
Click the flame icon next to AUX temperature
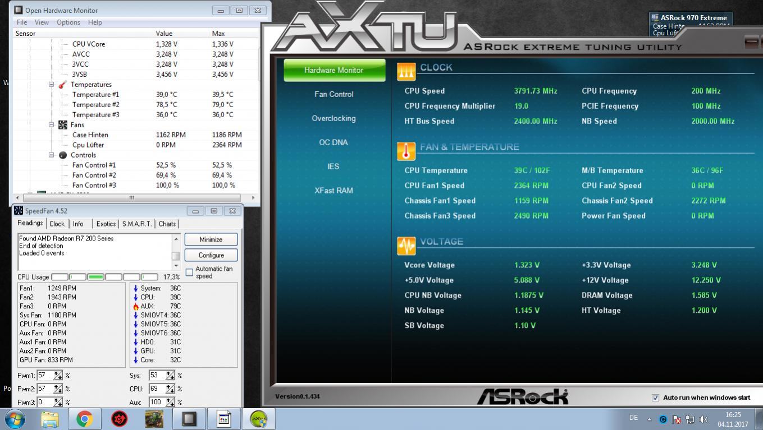click(x=136, y=307)
